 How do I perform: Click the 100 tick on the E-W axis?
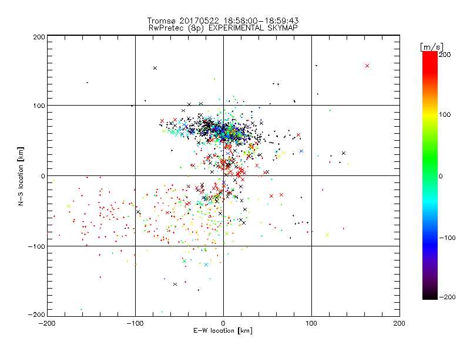click(311, 323)
